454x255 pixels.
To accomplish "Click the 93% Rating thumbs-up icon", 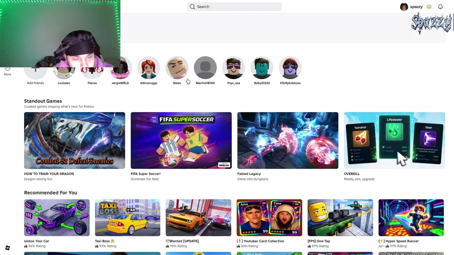I will 97,246.
